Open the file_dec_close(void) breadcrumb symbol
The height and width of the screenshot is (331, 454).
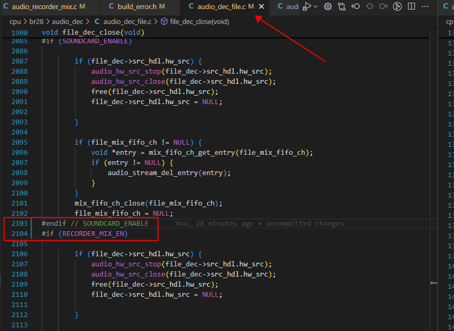199,22
